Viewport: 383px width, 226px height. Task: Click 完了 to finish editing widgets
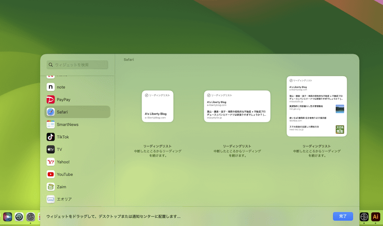point(343,216)
